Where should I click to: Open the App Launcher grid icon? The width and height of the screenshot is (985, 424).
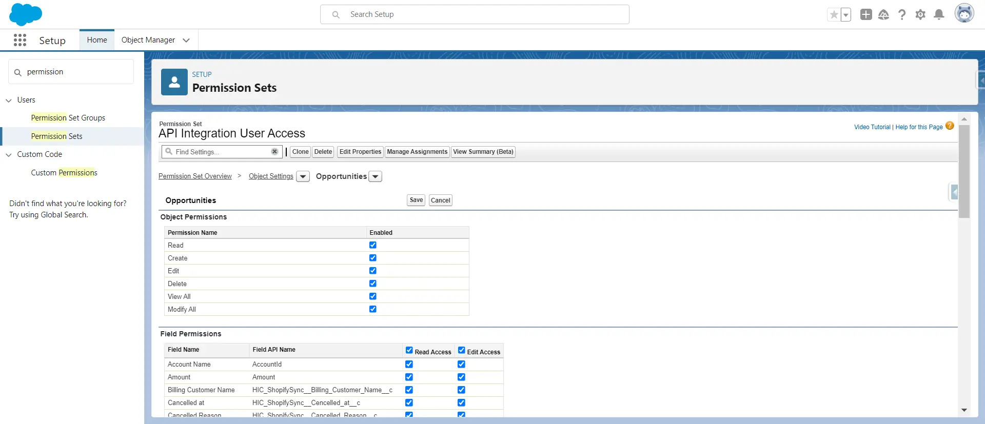pyautogui.click(x=20, y=40)
